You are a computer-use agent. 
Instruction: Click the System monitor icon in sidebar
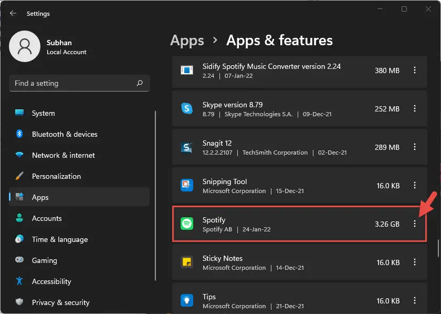[x=19, y=113]
